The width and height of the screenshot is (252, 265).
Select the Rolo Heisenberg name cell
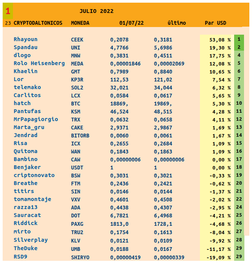pos(39,63)
